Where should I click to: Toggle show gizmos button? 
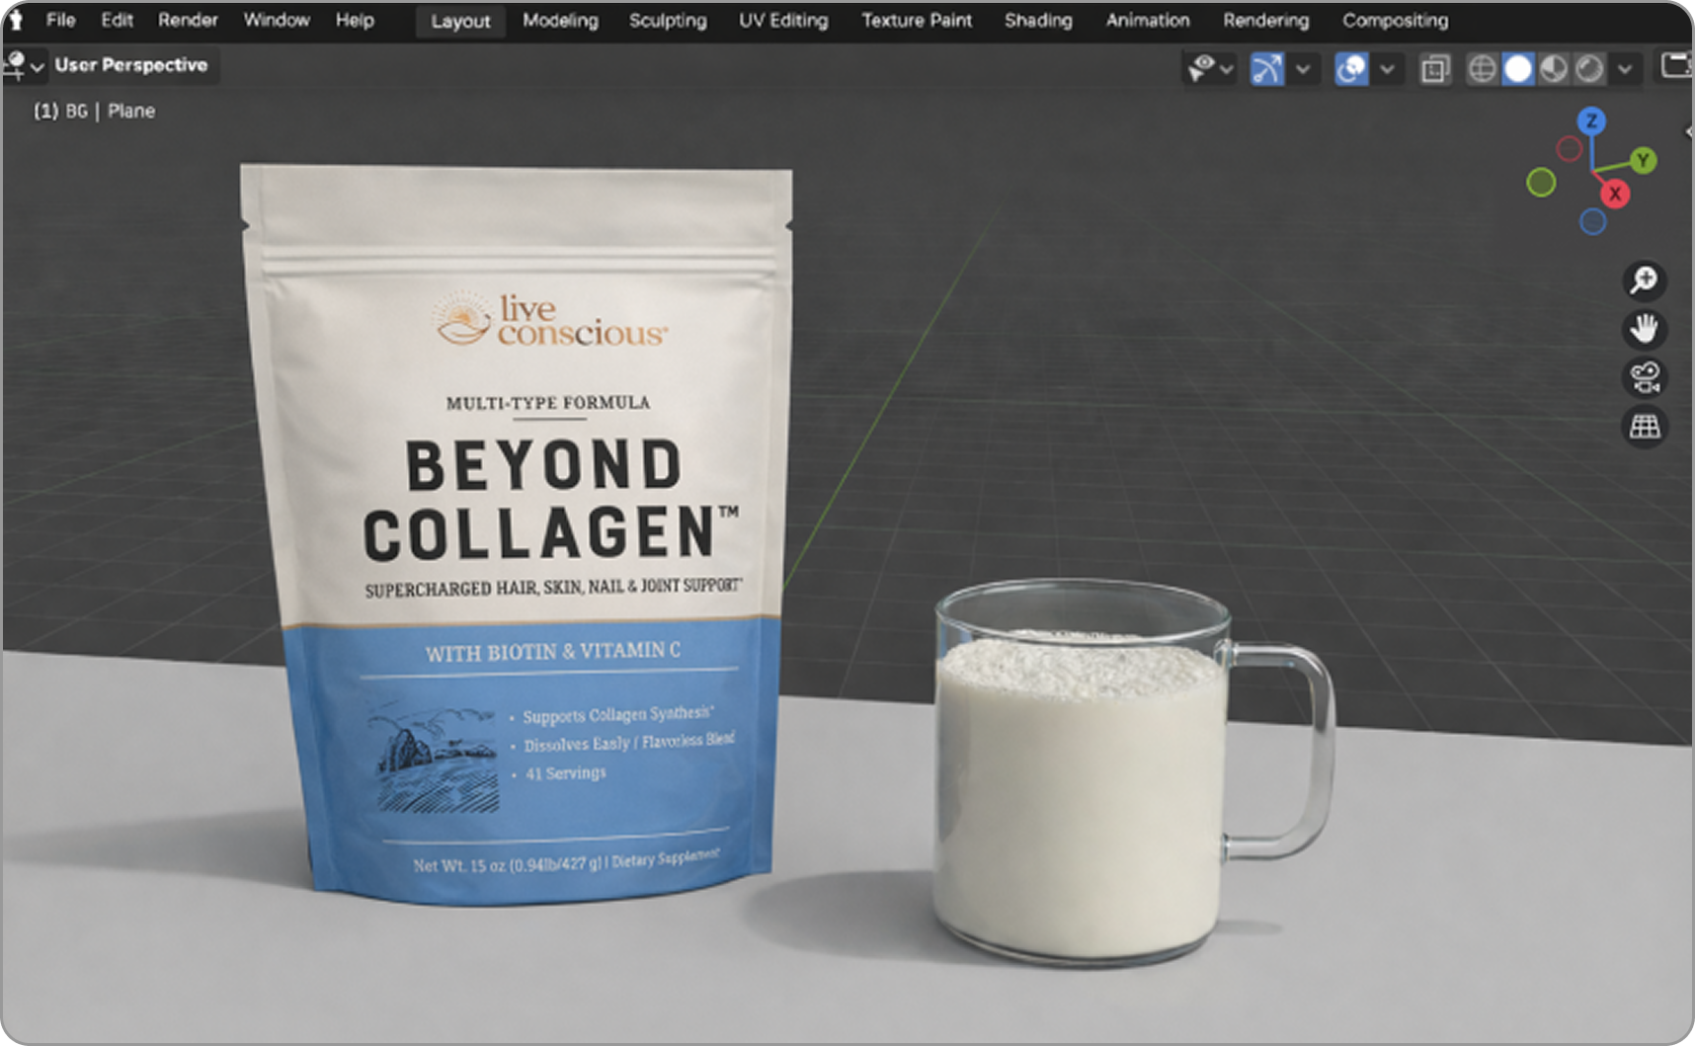[x=1266, y=68]
